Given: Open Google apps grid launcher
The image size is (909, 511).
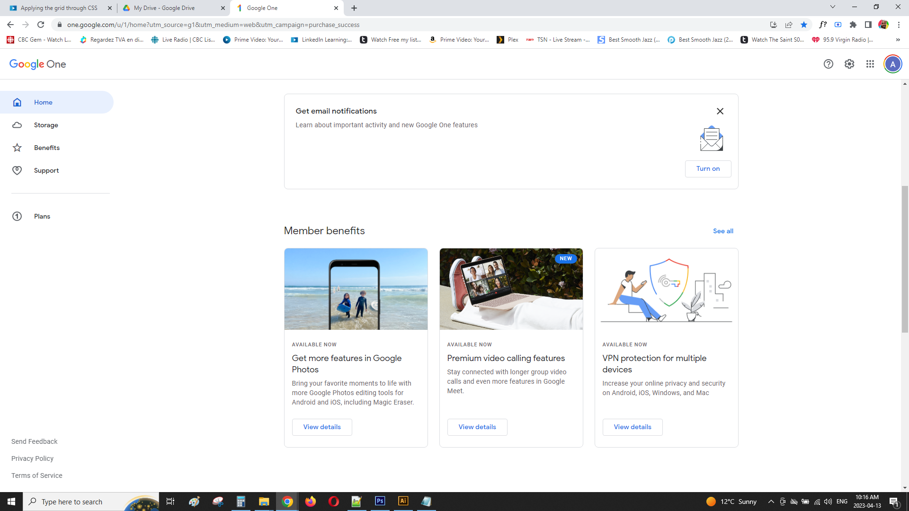Looking at the screenshot, I should click(x=870, y=64).
